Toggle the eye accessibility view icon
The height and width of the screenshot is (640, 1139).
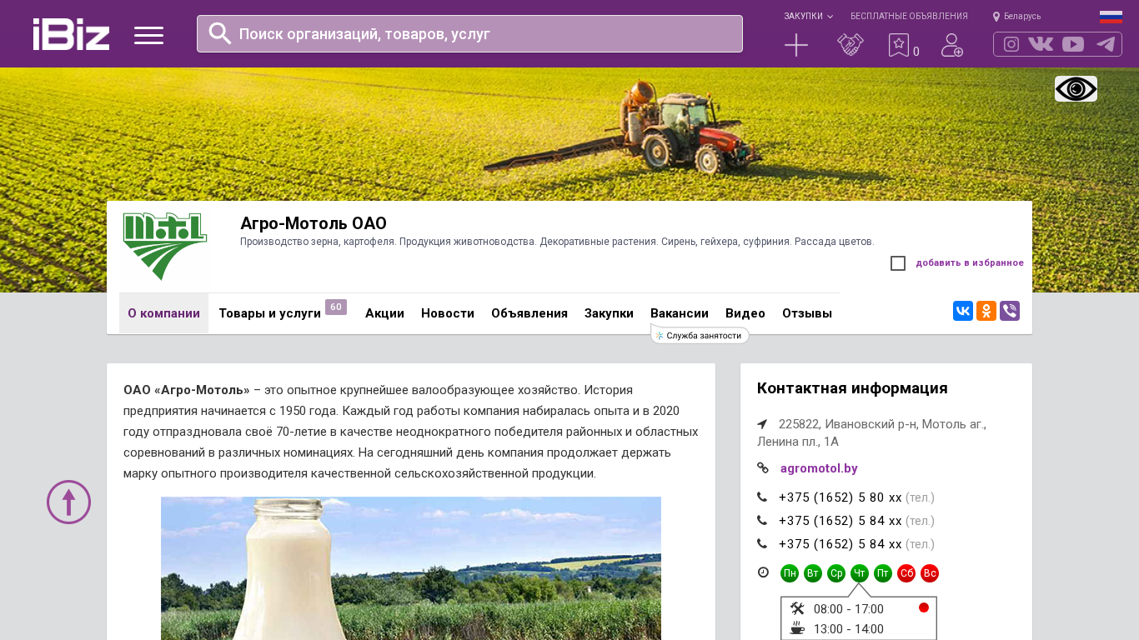[1076, 89]
